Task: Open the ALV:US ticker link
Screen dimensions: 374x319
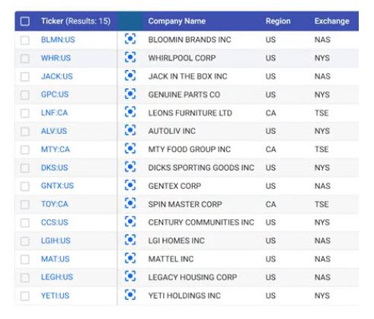Action: (54, 131)
